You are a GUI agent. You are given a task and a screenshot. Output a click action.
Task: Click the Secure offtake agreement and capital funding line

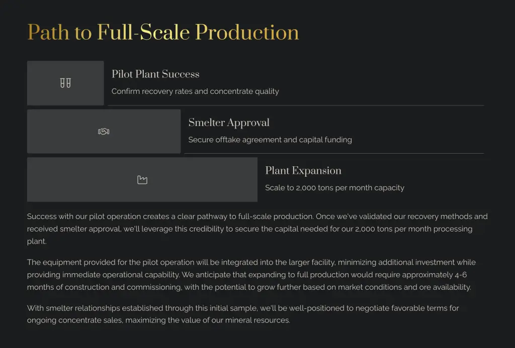pyautogui.click(x=270, y=140)
